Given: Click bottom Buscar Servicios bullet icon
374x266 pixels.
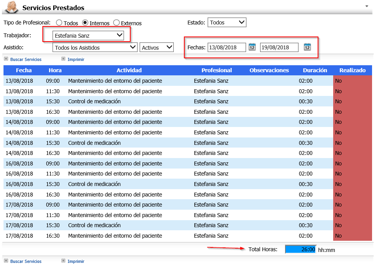Looking at the screenshot, I should click(6, 261).
